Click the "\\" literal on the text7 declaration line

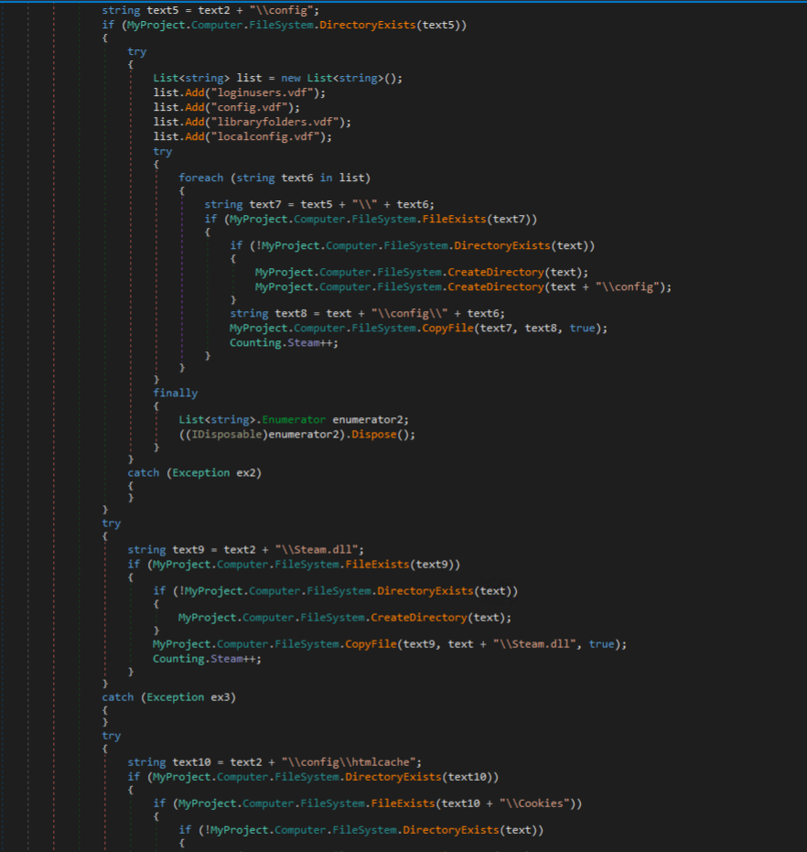click(365, 205)
